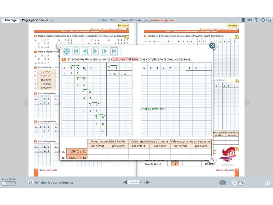Open settings via the gear icon
This screenshot has width=273, height=205.
(263, 20)
